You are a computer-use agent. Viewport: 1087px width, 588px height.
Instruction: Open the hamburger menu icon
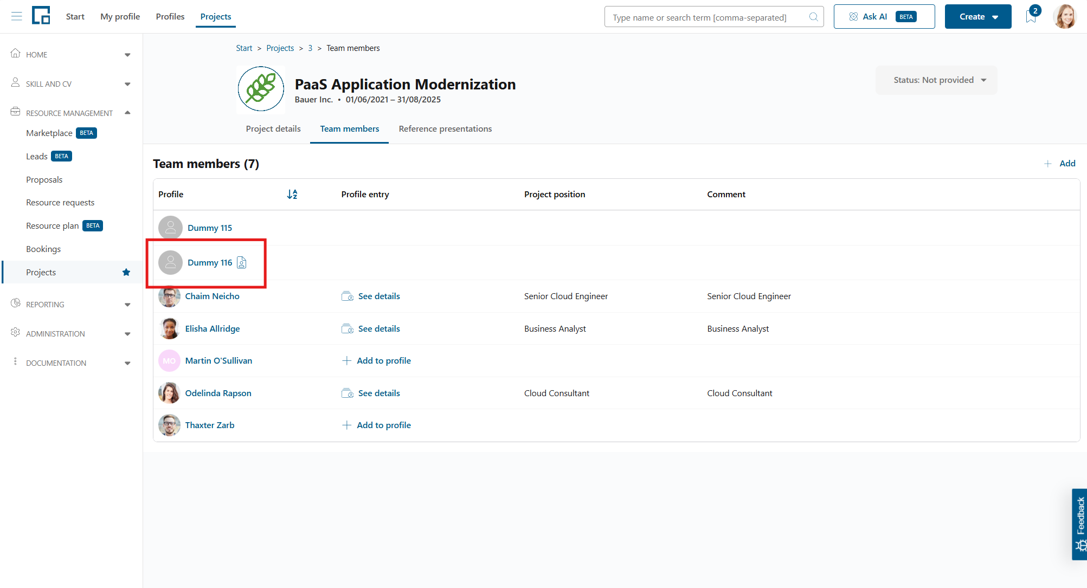pos(17,16)
